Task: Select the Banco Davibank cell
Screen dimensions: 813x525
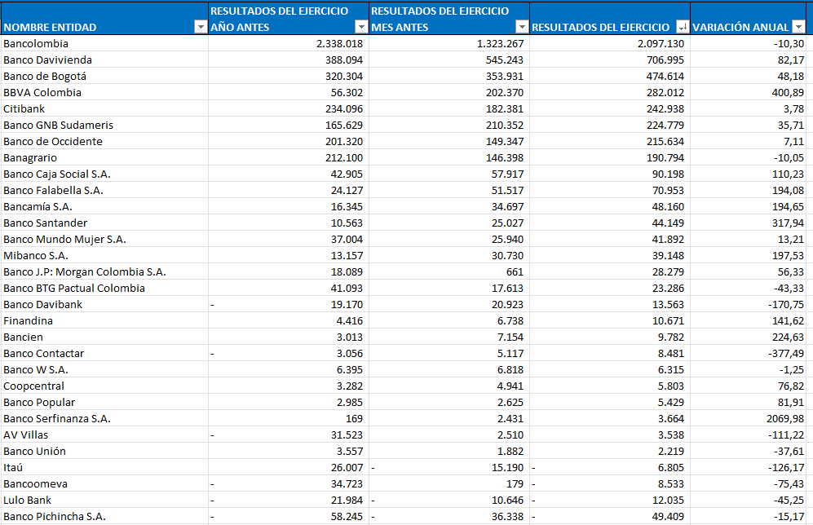Action: [104, 305]
